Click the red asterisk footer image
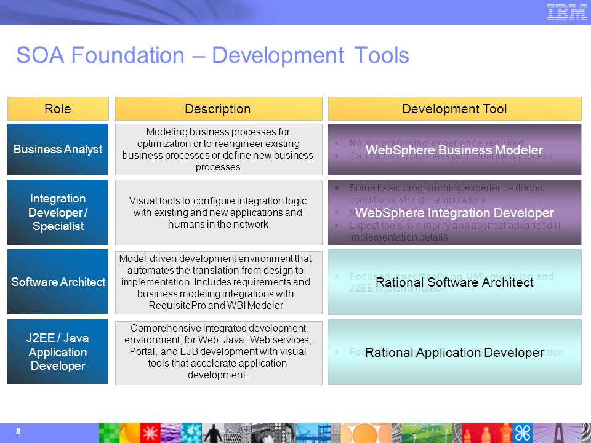Image resolution: width=591 pixels, height=443 pixels. click(x=150, y=433)
